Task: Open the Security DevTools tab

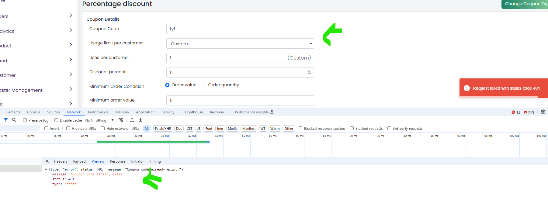Action: click(168, 112)
